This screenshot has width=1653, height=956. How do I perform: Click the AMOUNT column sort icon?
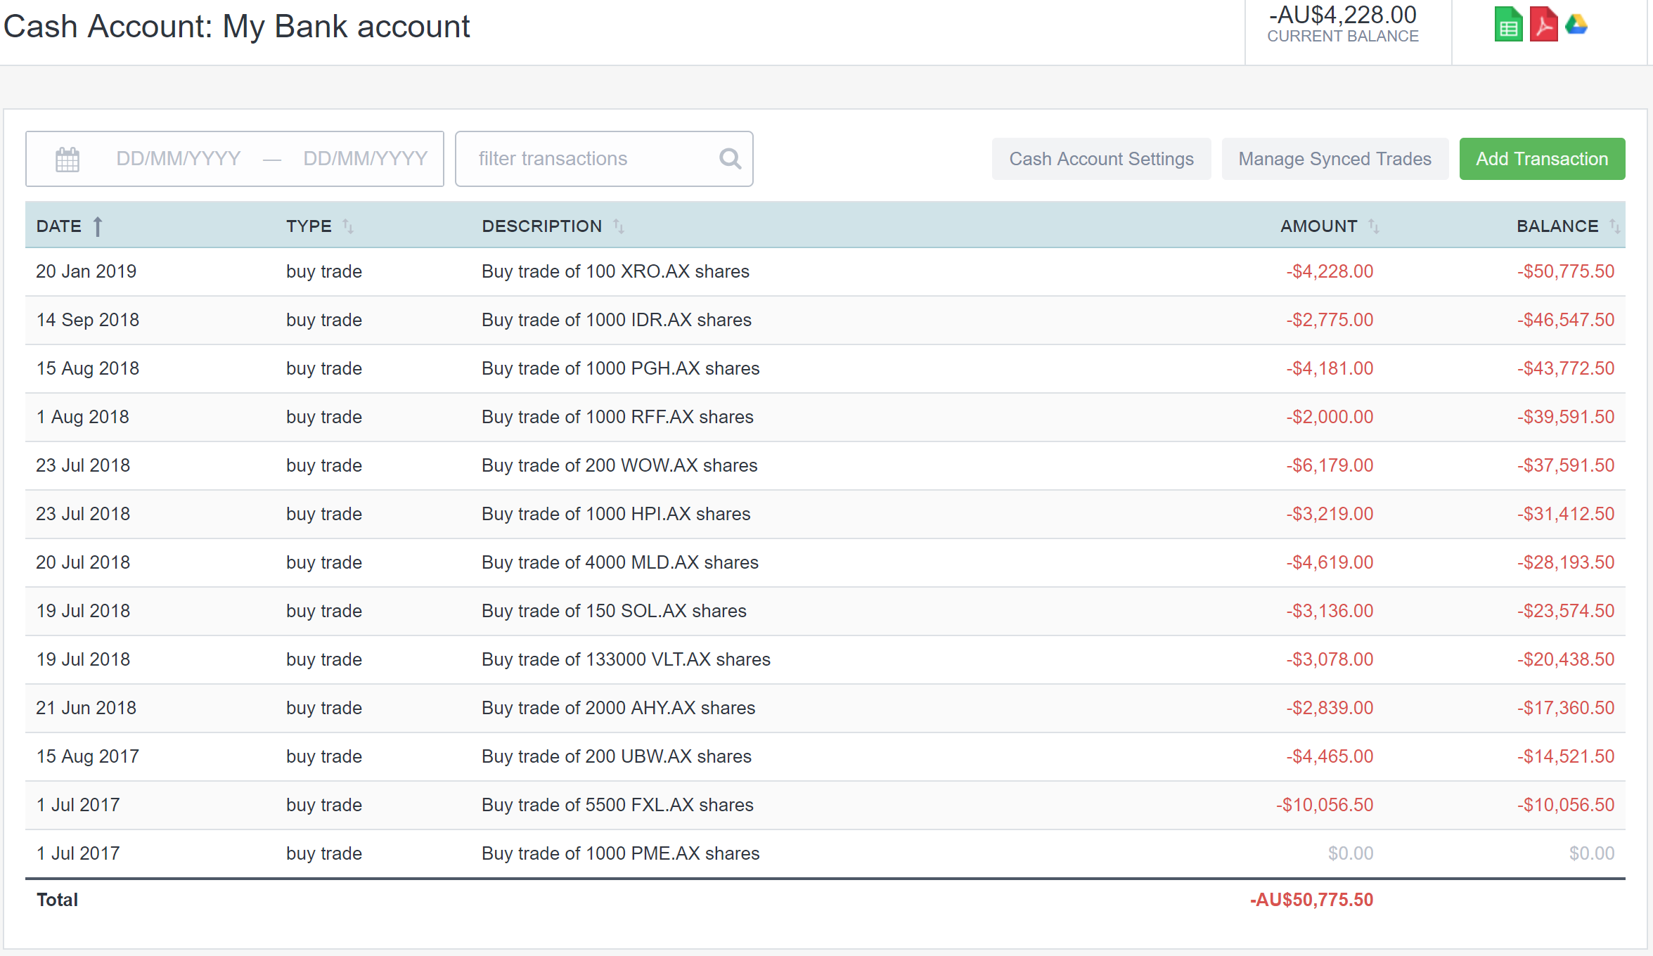click(1374, 226)
